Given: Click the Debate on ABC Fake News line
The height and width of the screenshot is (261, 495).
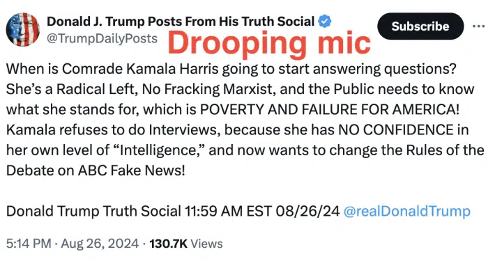Looking at the screenshot, I should (x=96, y=171).
